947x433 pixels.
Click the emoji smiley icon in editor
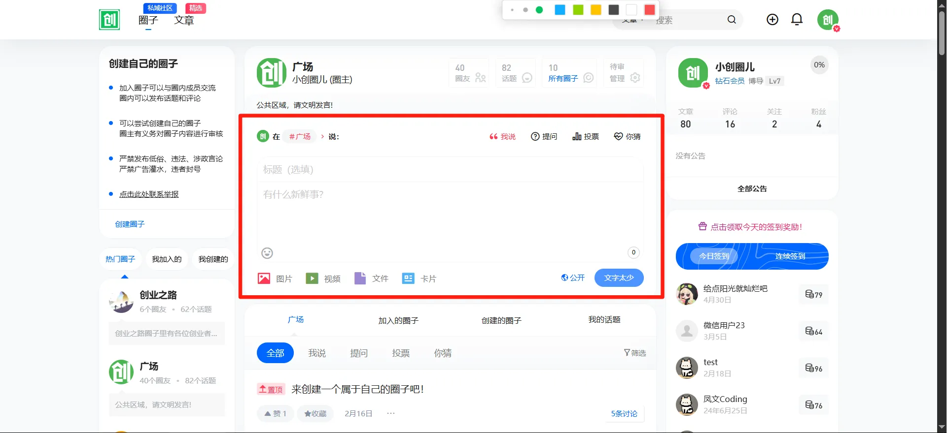(267, 253)
